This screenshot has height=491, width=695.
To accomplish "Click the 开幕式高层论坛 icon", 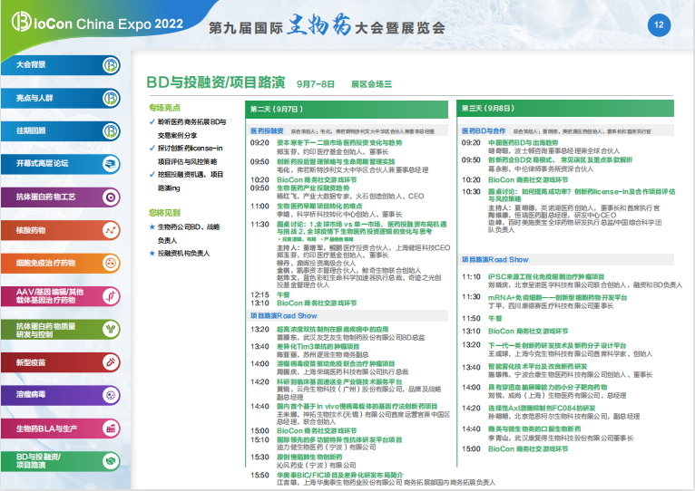I will 111,164.
